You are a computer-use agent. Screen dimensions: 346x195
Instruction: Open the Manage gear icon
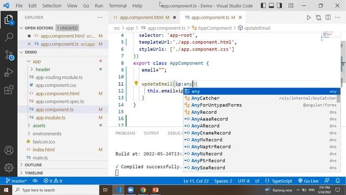click(9, 167)
